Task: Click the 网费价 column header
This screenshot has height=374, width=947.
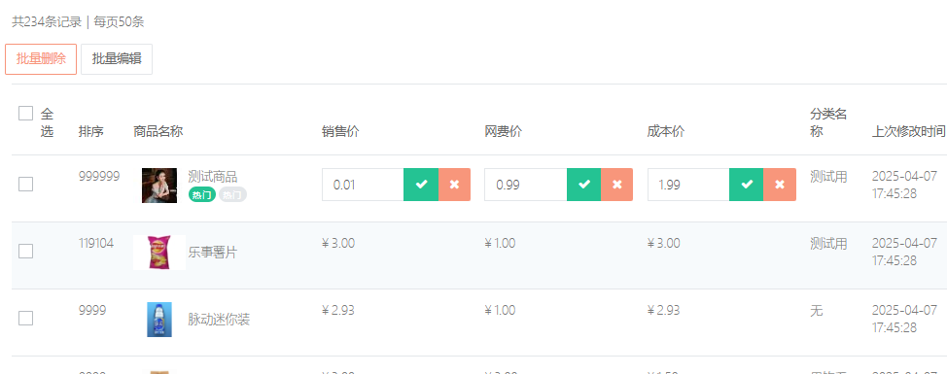Action: click(x=503, y=131)
